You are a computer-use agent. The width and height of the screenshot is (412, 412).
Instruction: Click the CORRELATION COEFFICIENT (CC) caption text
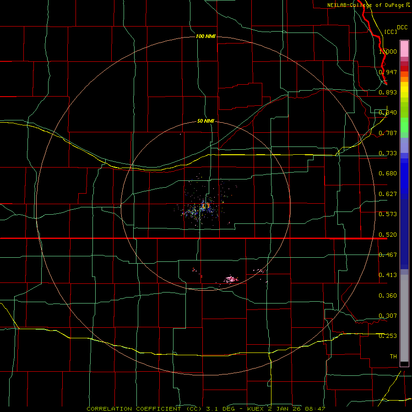pyautogui.click(x=144, y=409)
